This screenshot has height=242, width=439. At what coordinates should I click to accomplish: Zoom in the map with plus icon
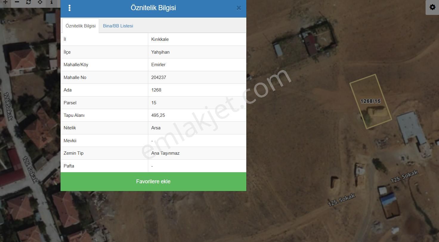click(x=5, y=2)
